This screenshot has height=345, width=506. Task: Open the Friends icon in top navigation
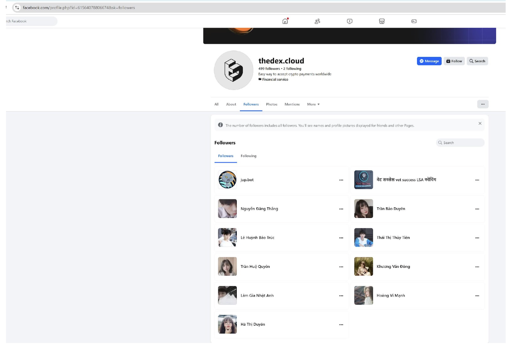[x=317, y=21]
